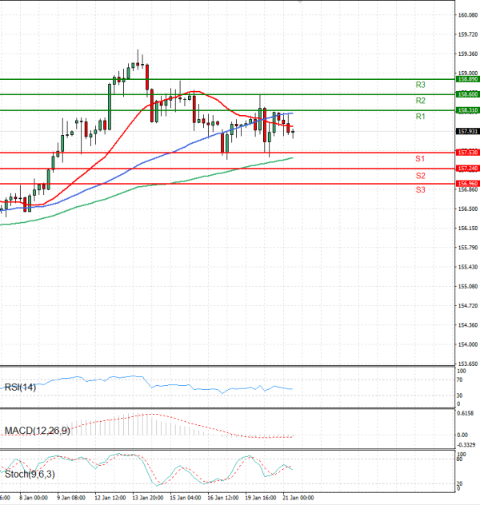Click the current price tag 157.931
This screenshot has height=505, width=480.
coord(466,131)
